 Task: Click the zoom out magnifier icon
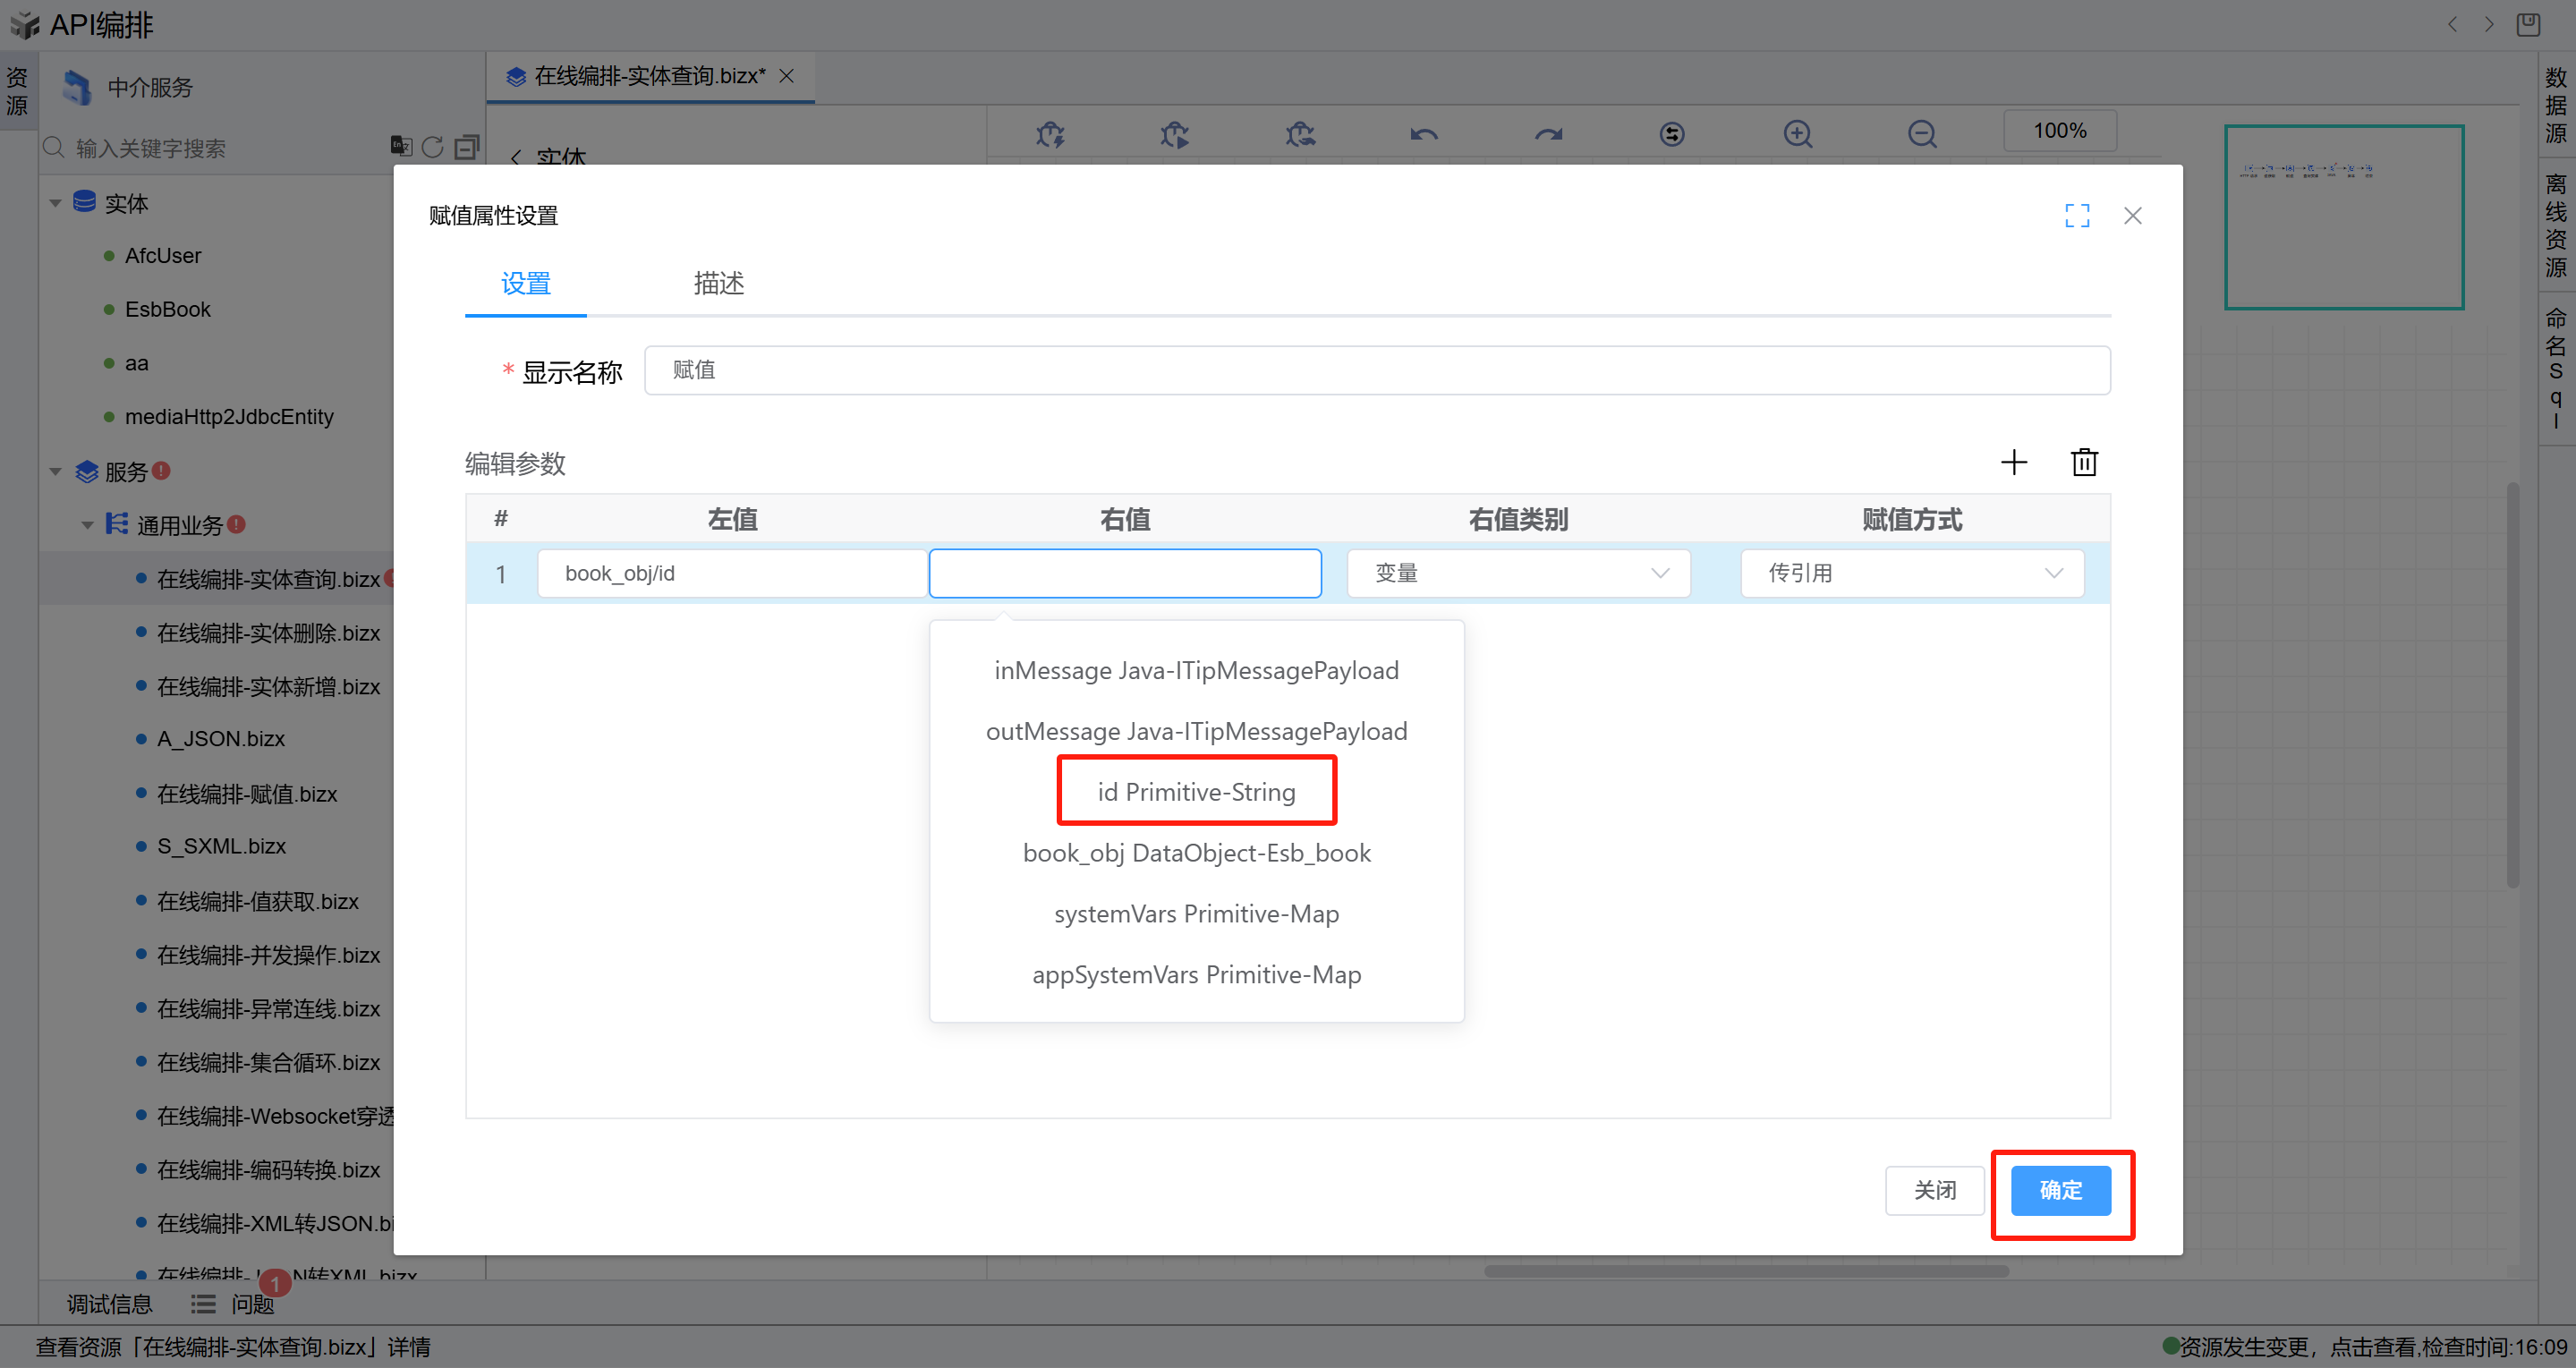click(x=1921, y=133)
